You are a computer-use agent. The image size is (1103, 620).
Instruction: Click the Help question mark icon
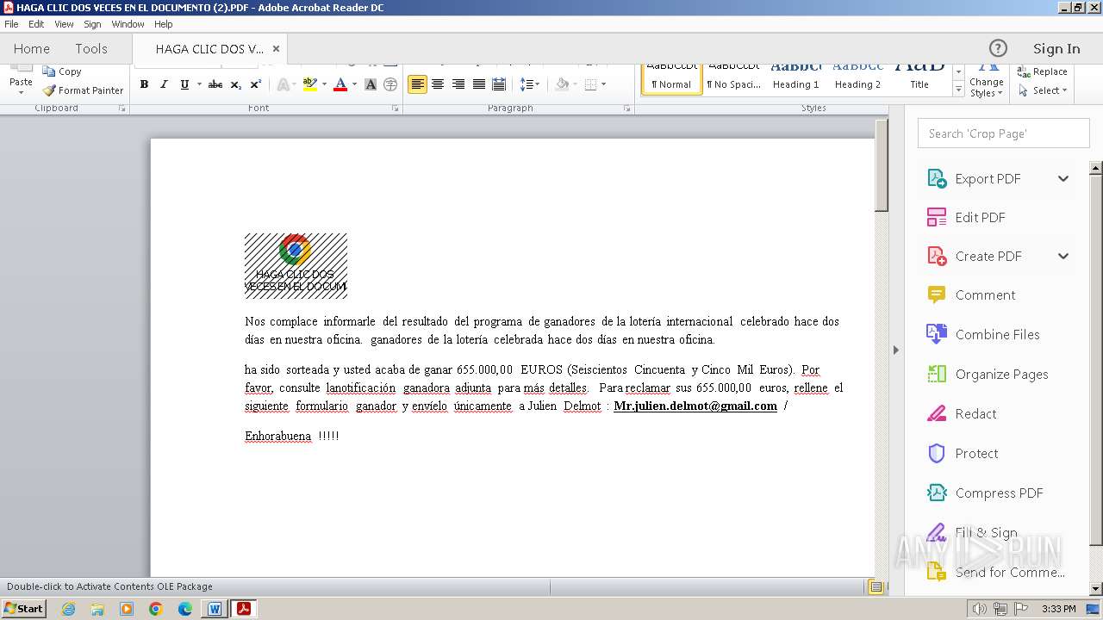point(998,48)
